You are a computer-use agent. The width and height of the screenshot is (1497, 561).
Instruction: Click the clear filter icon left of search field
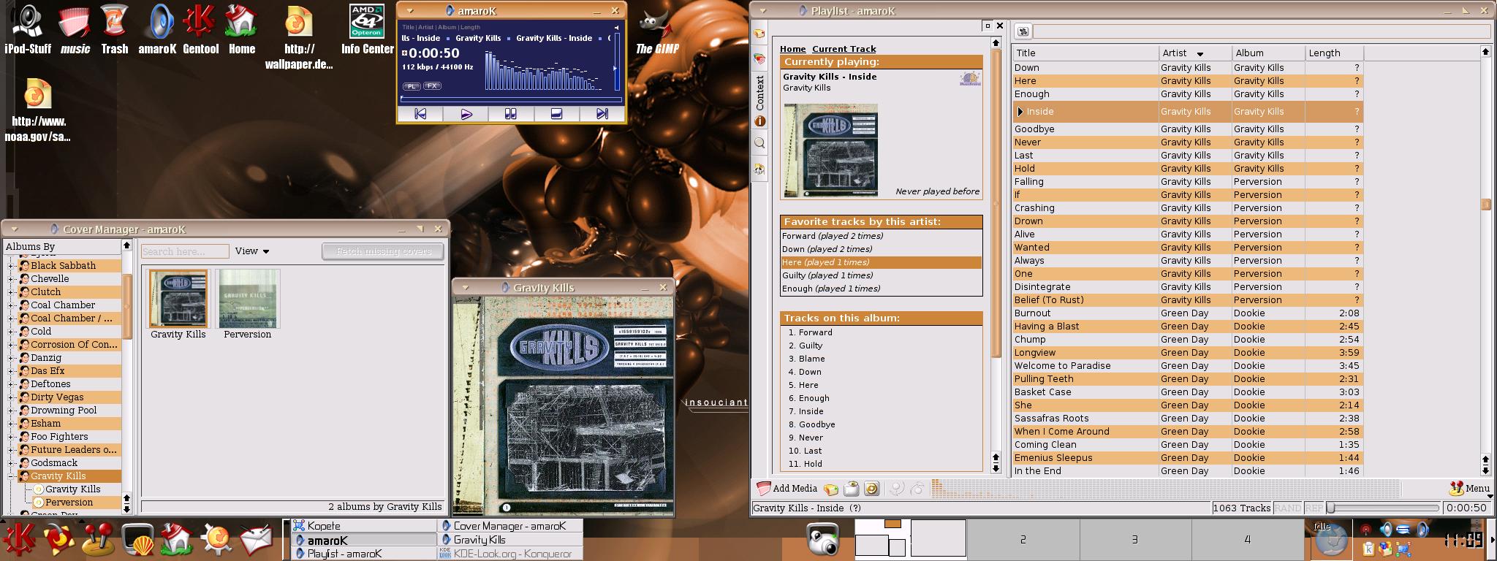coord(1023,31)
